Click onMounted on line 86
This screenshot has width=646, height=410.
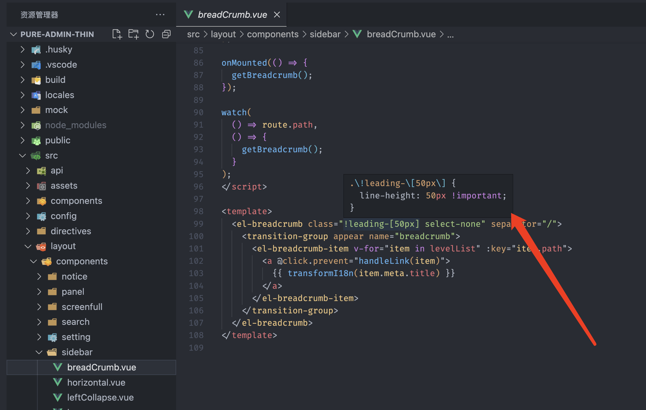[x=244, y=63]
